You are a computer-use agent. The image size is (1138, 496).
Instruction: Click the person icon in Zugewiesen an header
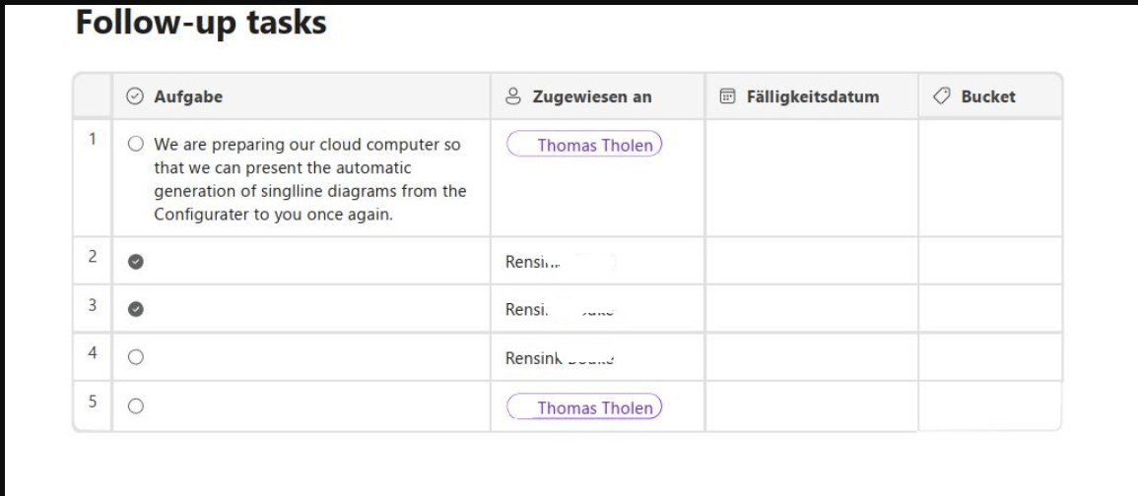513,96
